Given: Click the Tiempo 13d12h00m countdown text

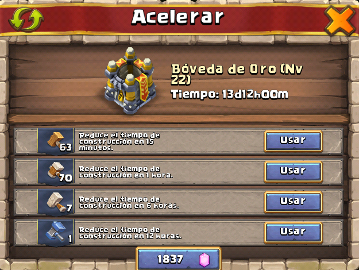Looking at the screenshot, I should point(229,94).
